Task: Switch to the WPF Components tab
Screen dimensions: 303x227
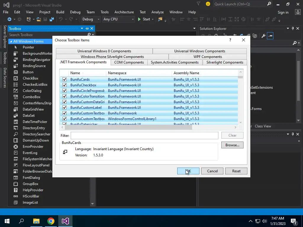Action: (207, 56)
